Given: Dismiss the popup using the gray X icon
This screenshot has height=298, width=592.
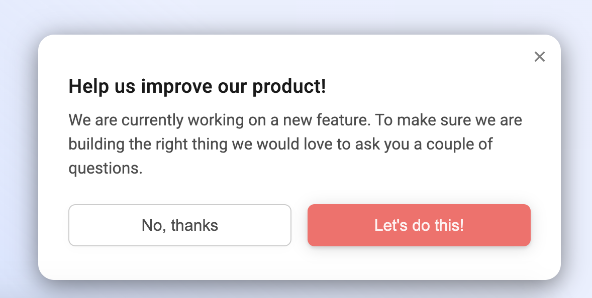Looking at the screenshot, I should tap(539, 57).
